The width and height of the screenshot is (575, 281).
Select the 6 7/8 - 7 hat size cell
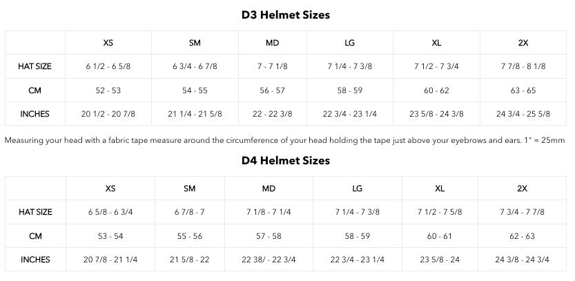tap(190, 212)
